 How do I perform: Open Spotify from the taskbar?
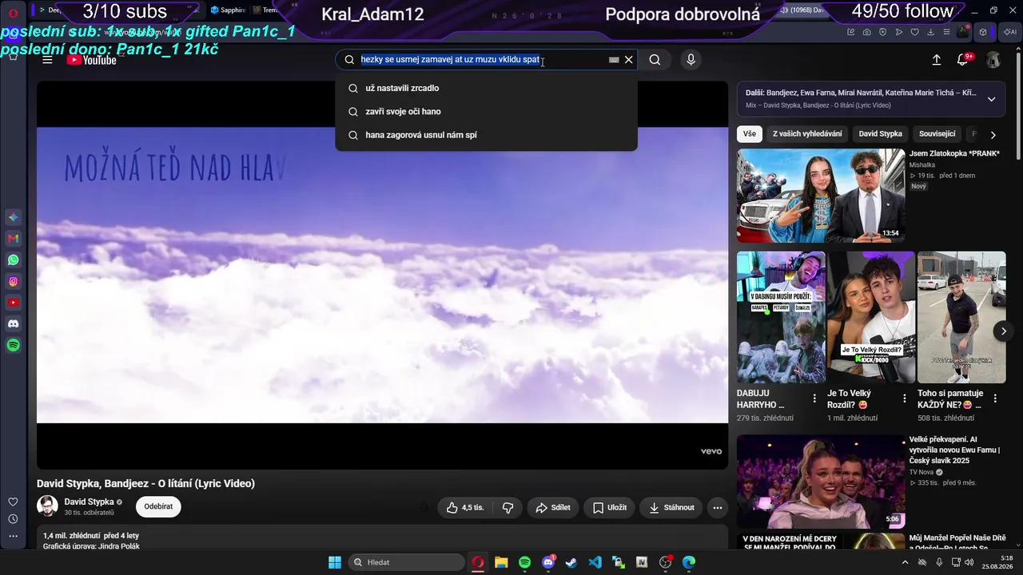coord(524,562)
